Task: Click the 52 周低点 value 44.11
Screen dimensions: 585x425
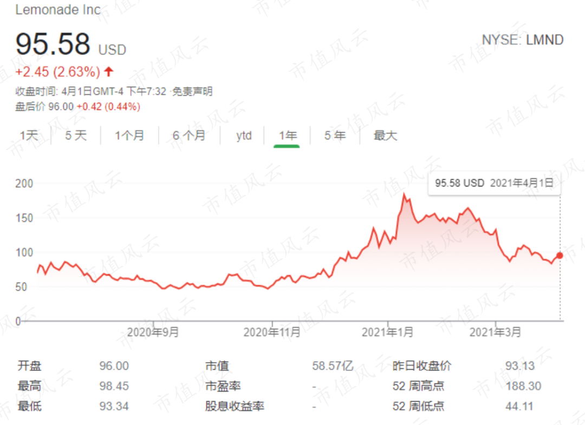Action: click(519, 406)
